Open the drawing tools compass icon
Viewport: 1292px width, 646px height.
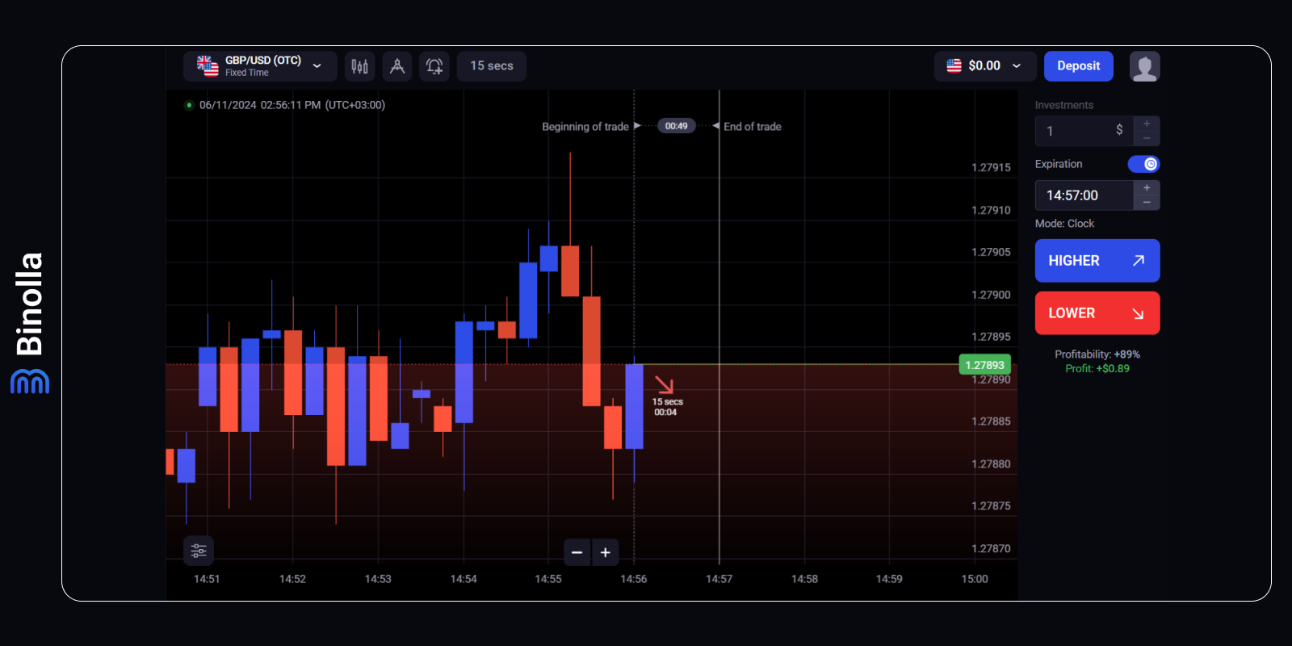tap(397, 66)
